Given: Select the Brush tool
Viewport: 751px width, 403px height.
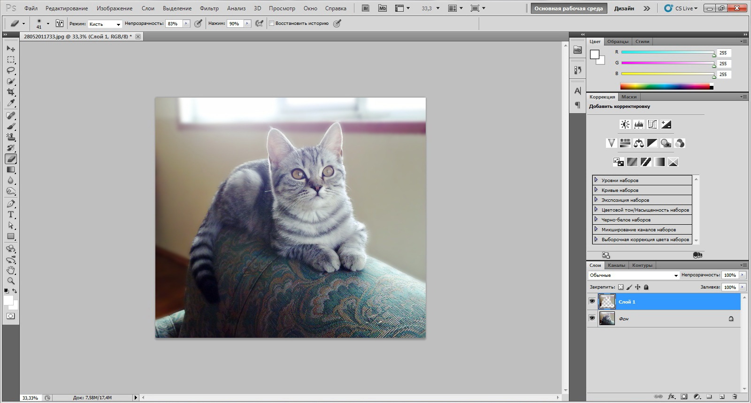Looking at the screenshot, I should point(11,126).
